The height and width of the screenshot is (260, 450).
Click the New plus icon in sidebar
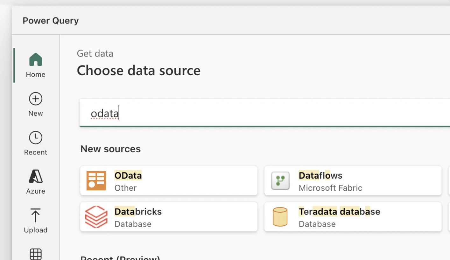36,99
